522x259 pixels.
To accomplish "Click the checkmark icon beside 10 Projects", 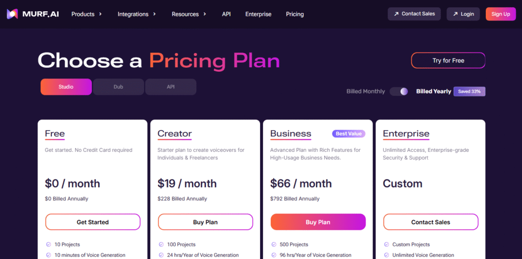I will coord(48,244).
